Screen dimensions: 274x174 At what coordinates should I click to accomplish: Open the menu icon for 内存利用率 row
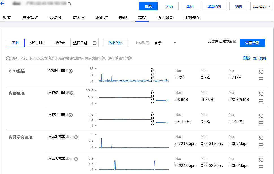coord(261,123)
